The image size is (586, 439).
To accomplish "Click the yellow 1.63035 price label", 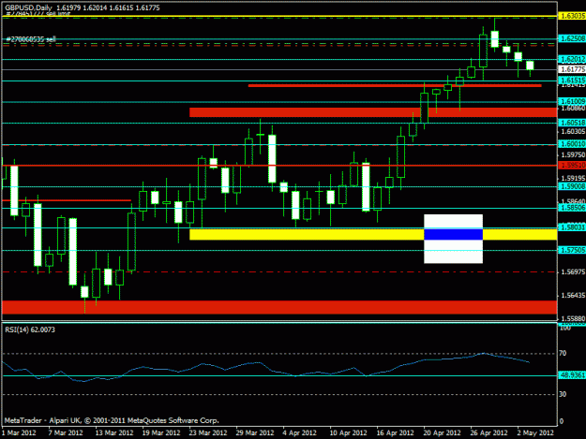I will tap(572, 16).
